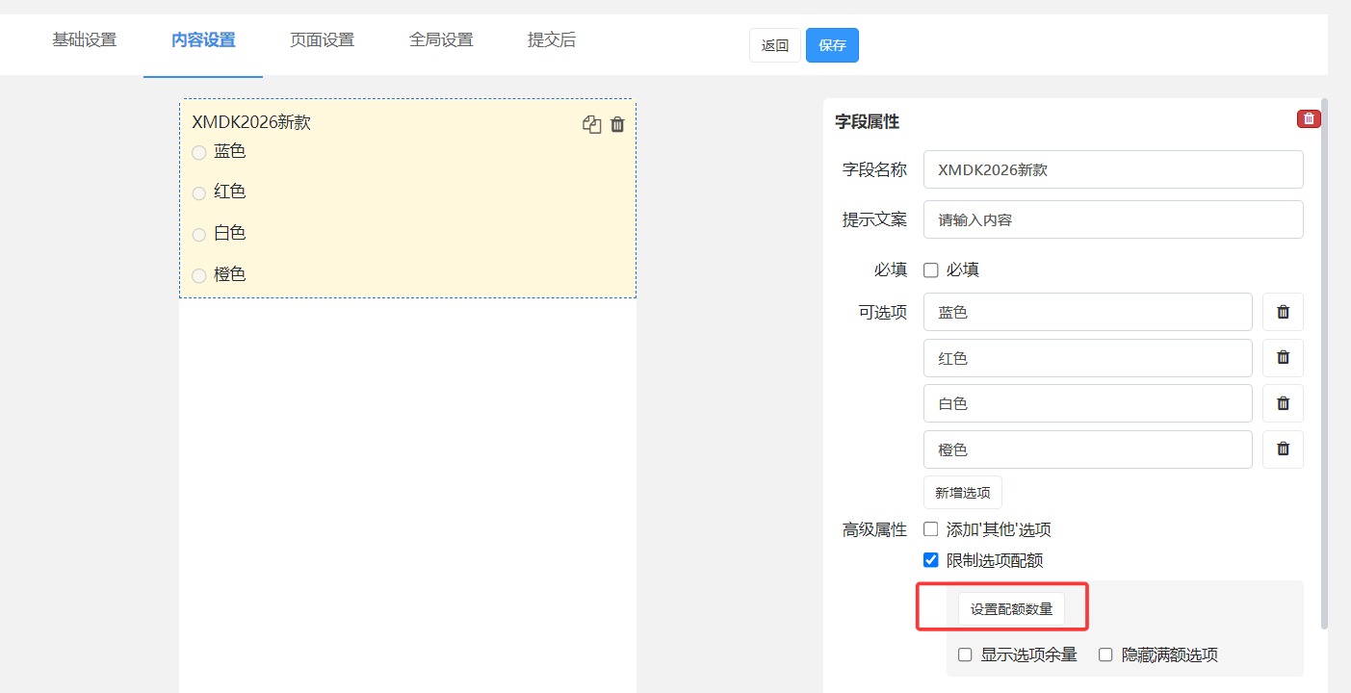This screenshot has height=693, width=1351.
Task: Enable the 必填 checkbox
Action: [931, 270]
